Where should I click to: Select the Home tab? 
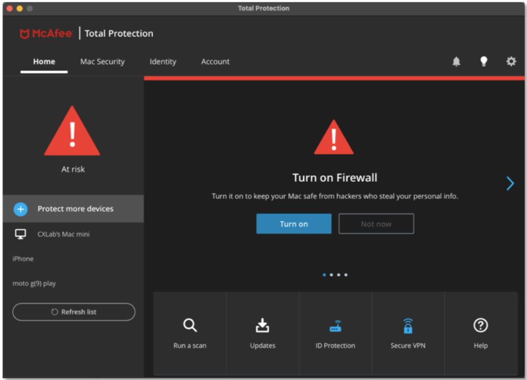(x=44, y=62)
